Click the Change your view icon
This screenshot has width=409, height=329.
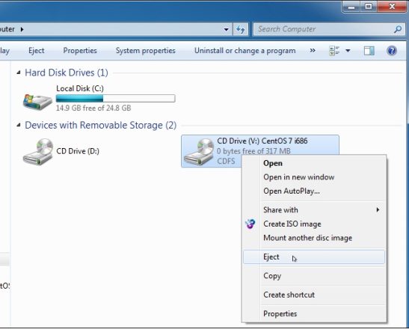(334, 51)
